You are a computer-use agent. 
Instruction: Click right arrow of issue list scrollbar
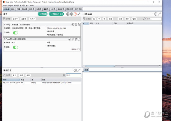160,66
